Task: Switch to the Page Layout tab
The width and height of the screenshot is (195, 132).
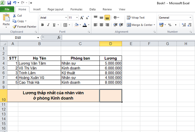Action: [x=56, y=9]
